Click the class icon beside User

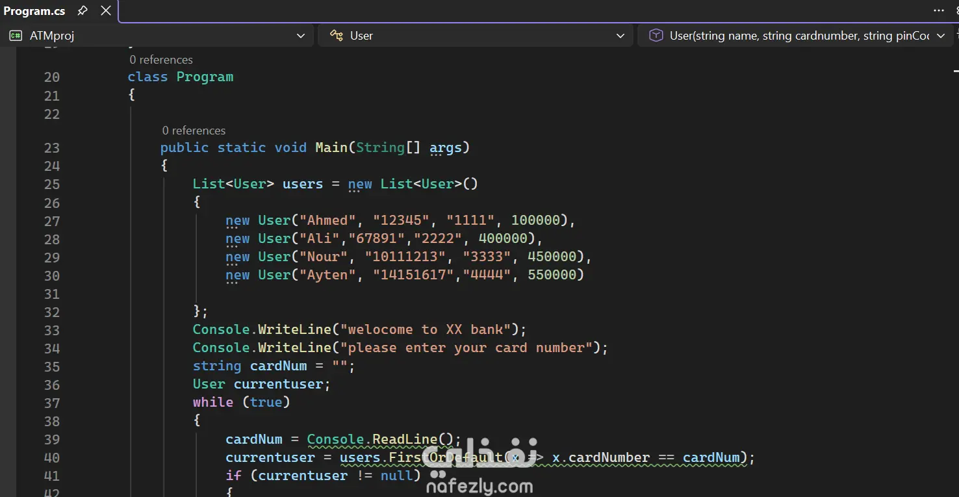coord(336,36)
